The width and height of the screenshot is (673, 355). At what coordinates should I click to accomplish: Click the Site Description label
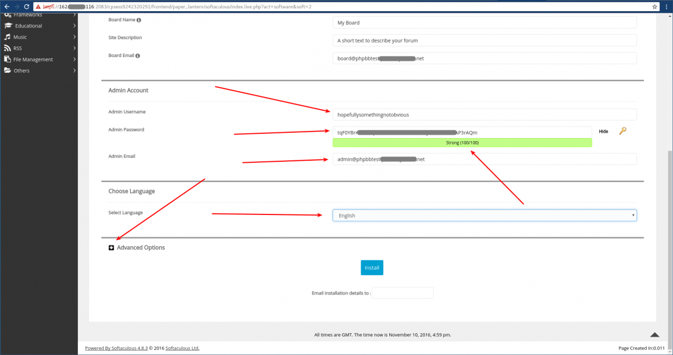[x=125, y=38]
